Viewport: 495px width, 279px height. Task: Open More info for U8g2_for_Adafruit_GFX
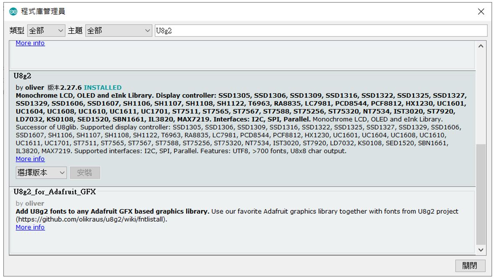point(30,227)
